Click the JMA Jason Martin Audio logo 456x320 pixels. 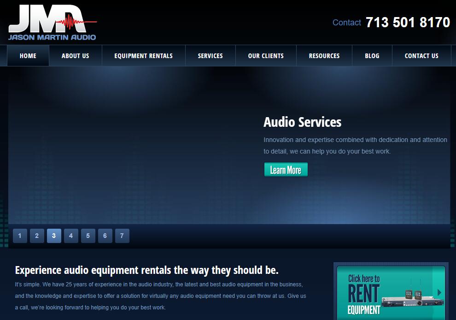click(53, 22)
